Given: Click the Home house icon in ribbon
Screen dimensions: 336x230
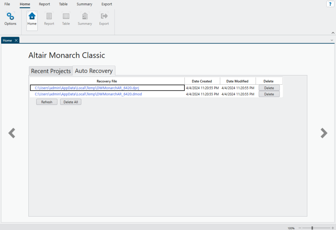Looking at the screenshot, I should 32,16.
